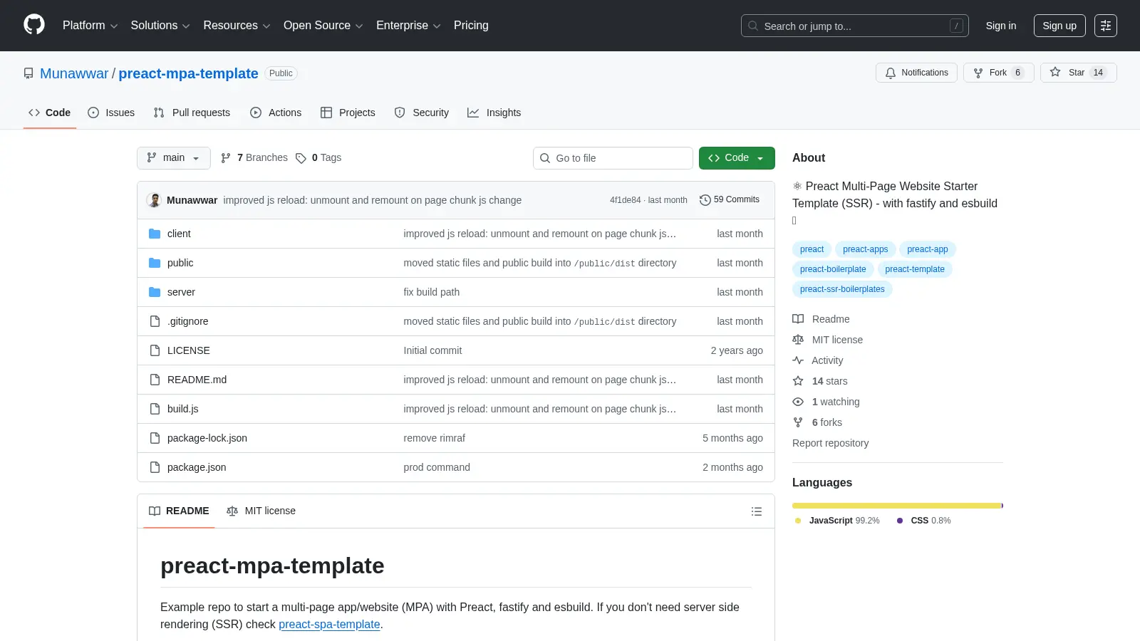Switch to the Actions tab
This screenshot has height=641, width=1140.
coord(276,113)
